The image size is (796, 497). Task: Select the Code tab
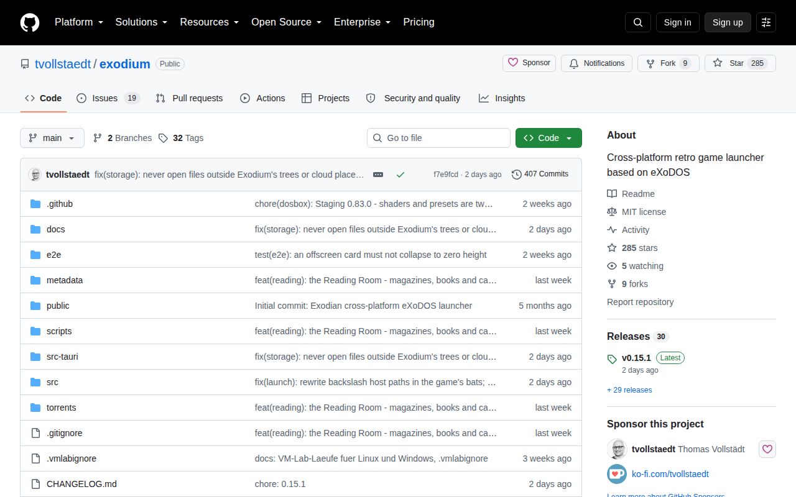[x=44, y=98]
